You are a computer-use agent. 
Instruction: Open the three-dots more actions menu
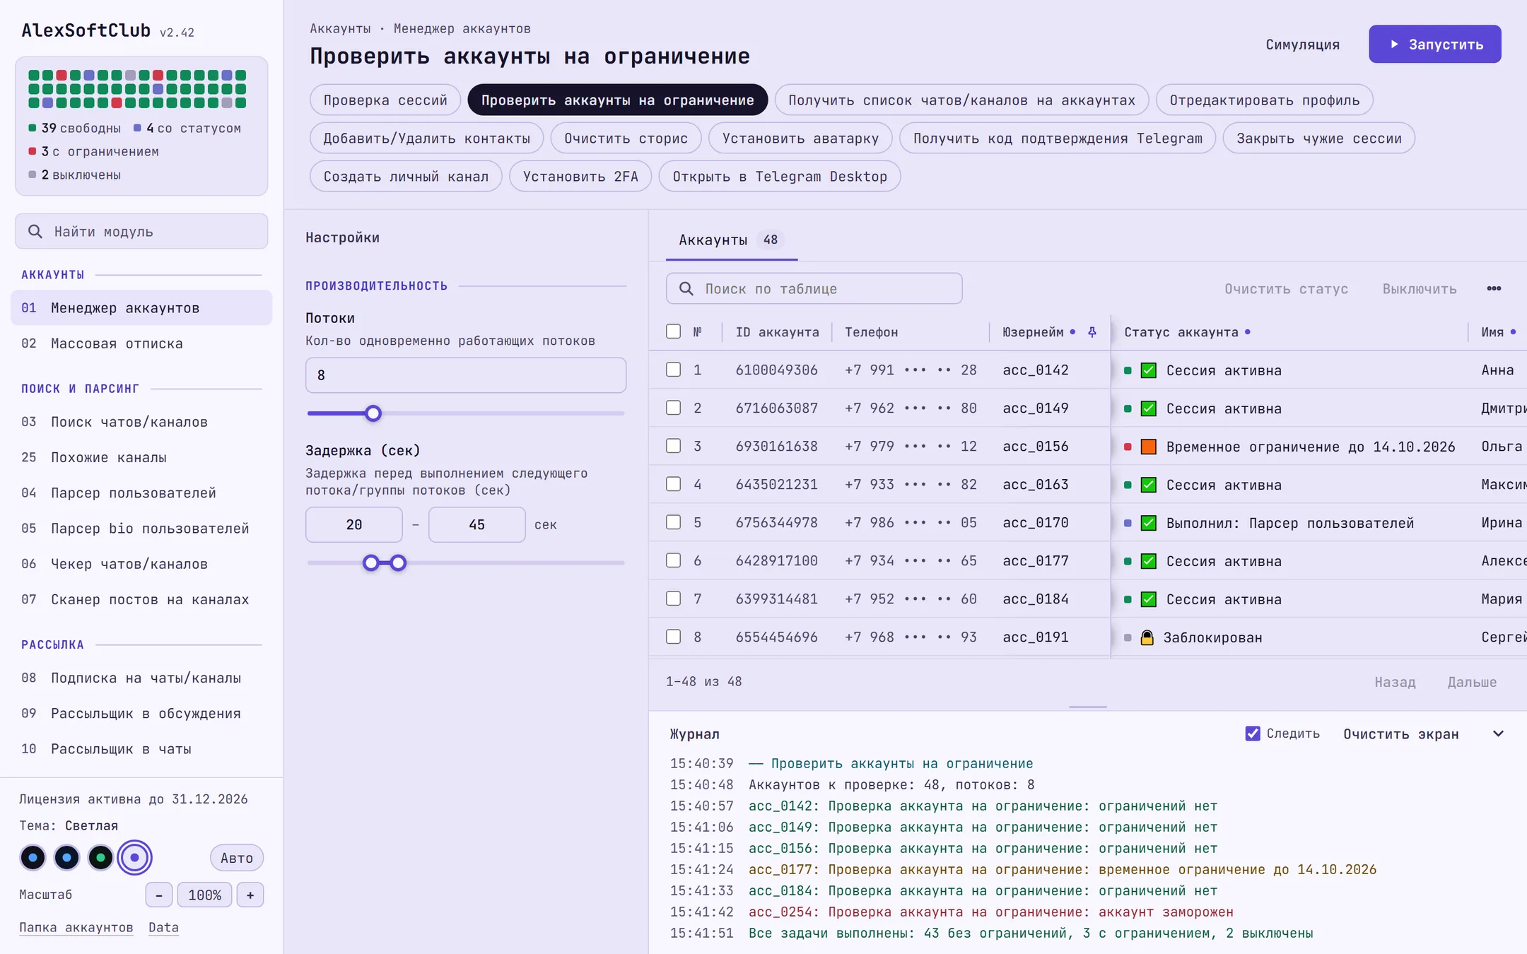1494,288
